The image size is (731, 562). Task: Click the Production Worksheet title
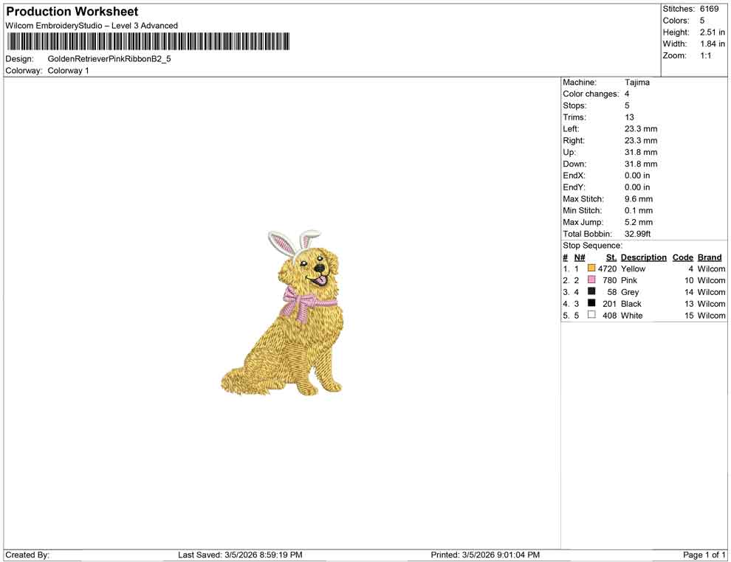(x=72, y=12)
